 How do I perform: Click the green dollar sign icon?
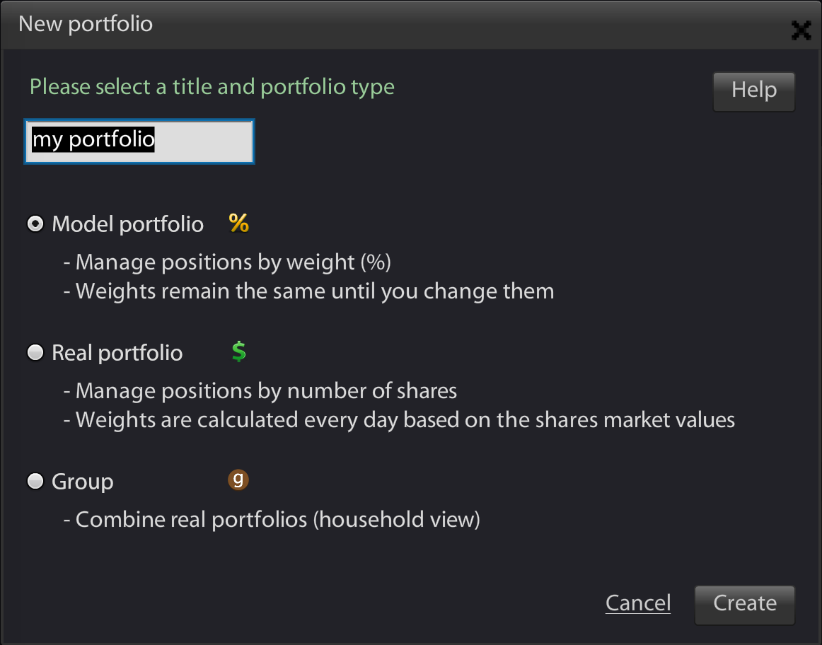click(239, 351)
